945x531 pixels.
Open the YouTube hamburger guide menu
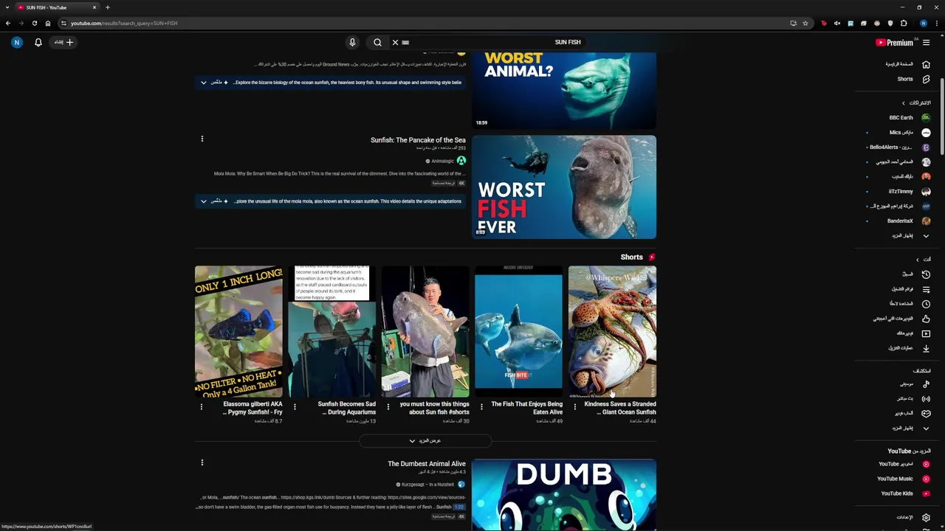point(926,43)
